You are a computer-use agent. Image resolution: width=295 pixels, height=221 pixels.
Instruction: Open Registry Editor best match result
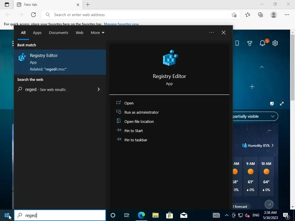tap(60, 62)
